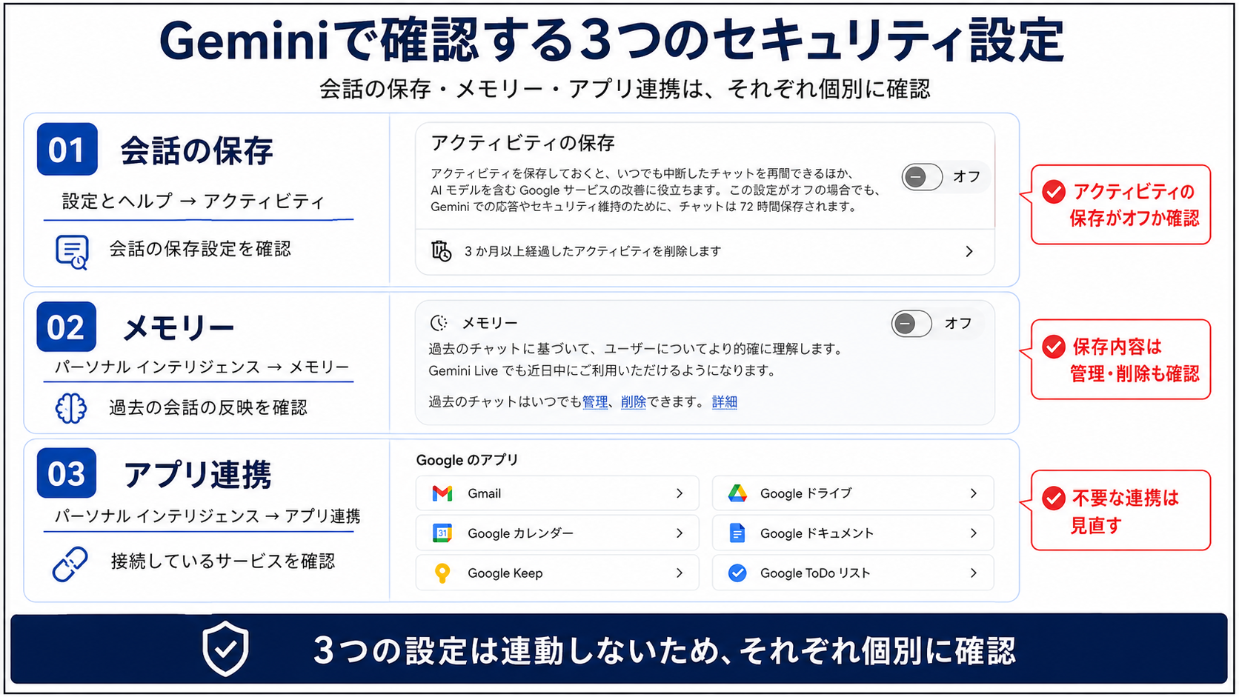Toggle the メモリー switch
The height and width of the screenshot is (697, 1239).
[911, 324]
